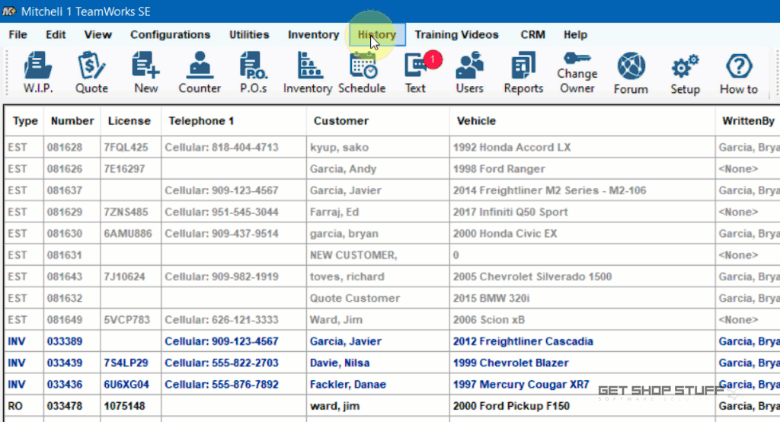Sort by the WrittenBy column header
The width and height of the screenshot is (780, 422).
[748, 121]
